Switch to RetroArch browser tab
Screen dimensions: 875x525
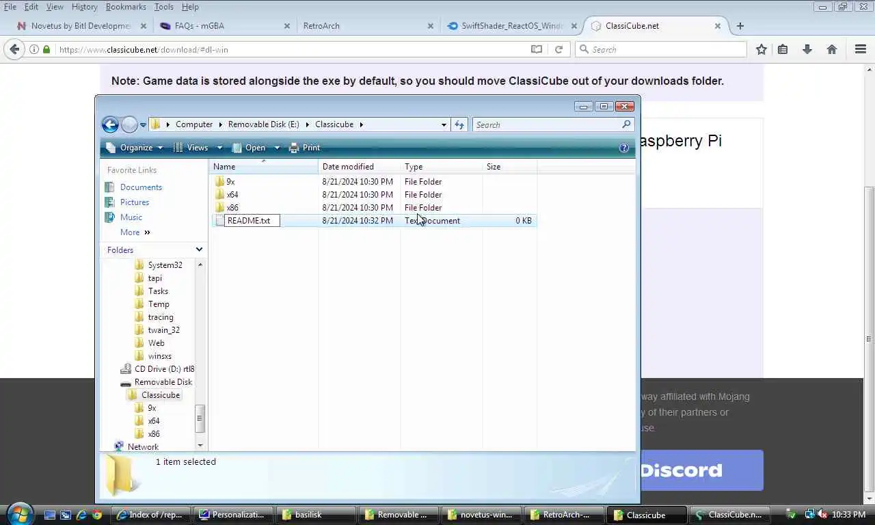[x=366, y=26]
